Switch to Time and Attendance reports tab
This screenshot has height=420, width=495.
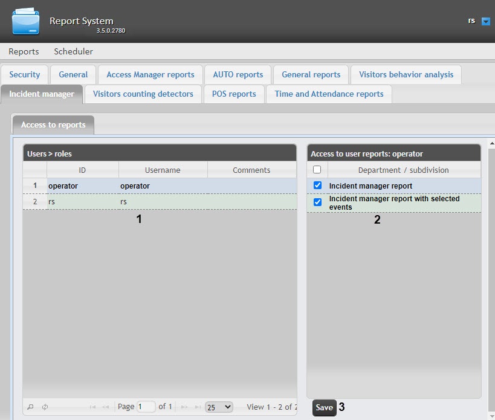tap(329, 94)
